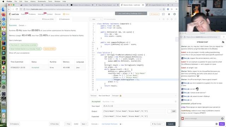Click the Twitch Chat send button

click(x=222, y=124)
